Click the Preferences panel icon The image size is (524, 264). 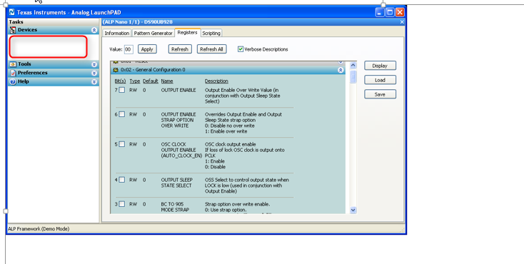pos(13,73)
